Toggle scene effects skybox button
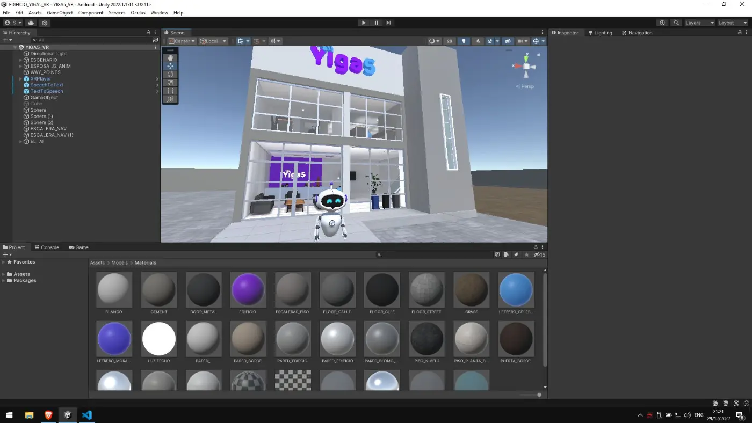The height and width of the screenshot is (423, 752). click(490, 41)
